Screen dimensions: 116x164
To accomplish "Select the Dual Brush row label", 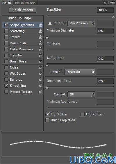I will 18,43.
